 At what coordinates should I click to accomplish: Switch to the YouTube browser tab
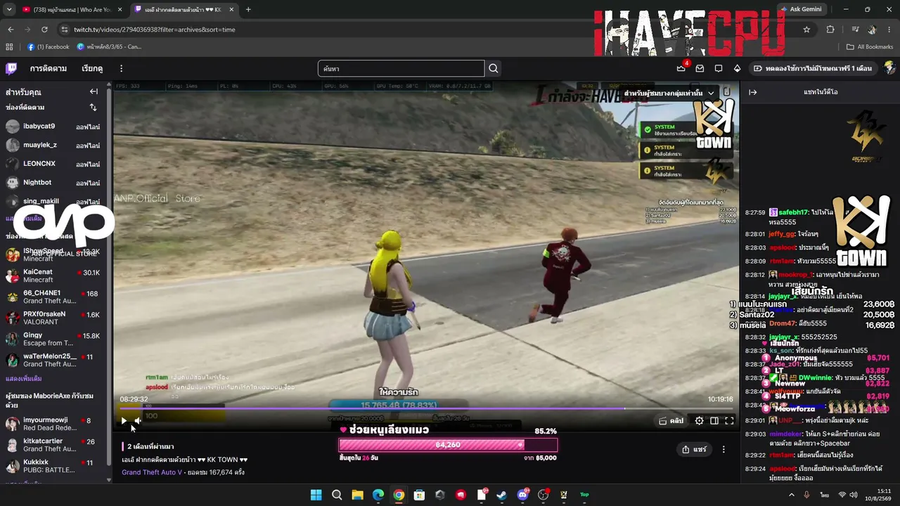(x=72, y=10)
